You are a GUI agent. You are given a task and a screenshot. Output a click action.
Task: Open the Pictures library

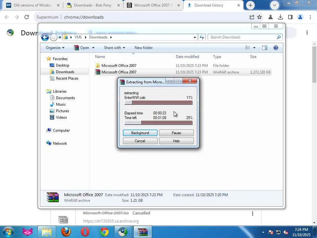pyautogui.click(x=63, y=111)
